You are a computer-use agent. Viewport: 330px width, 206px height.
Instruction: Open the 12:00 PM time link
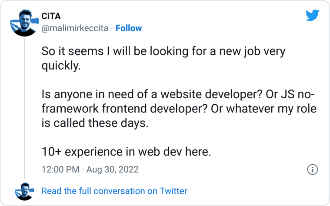click(60, 169)
